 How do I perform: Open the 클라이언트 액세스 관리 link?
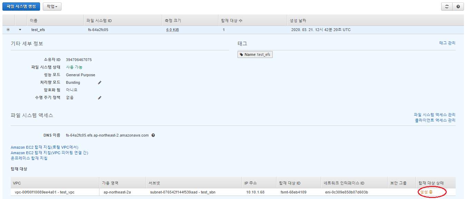(x=435, y=120)
